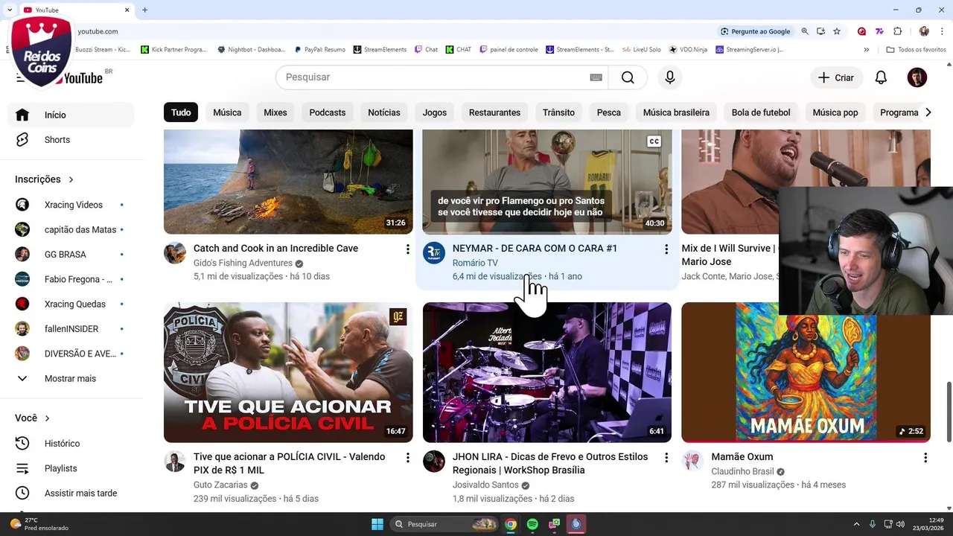Select the Notícias filter chip
Image resolution: width=953 pixels, height=536 pixels.
point(384,112)
